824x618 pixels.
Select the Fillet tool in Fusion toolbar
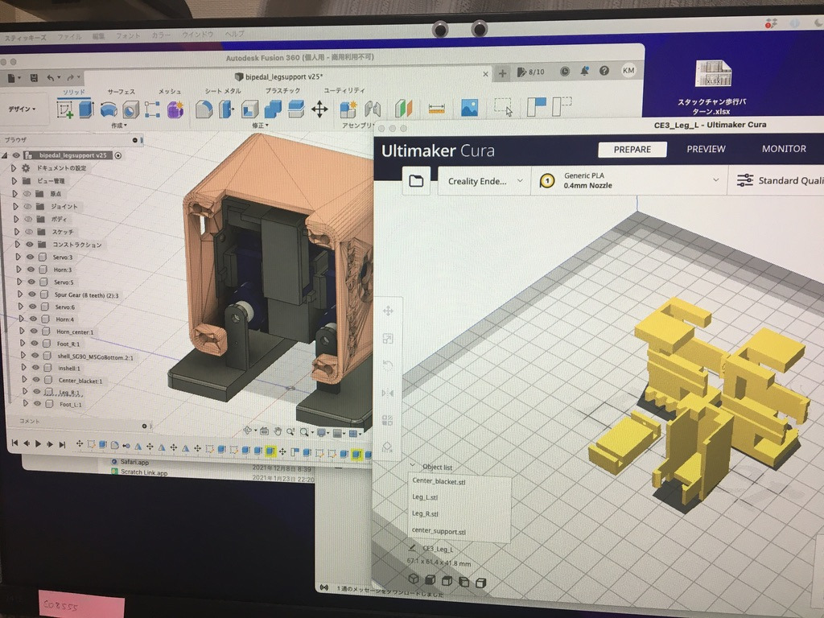tap(204, 109)
